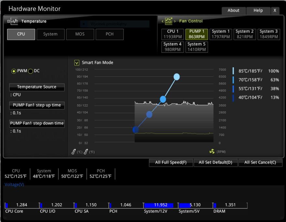This screenshot has height=222, width=286.
Task: Click the green fan RPM icon
Action: [212, 151]
